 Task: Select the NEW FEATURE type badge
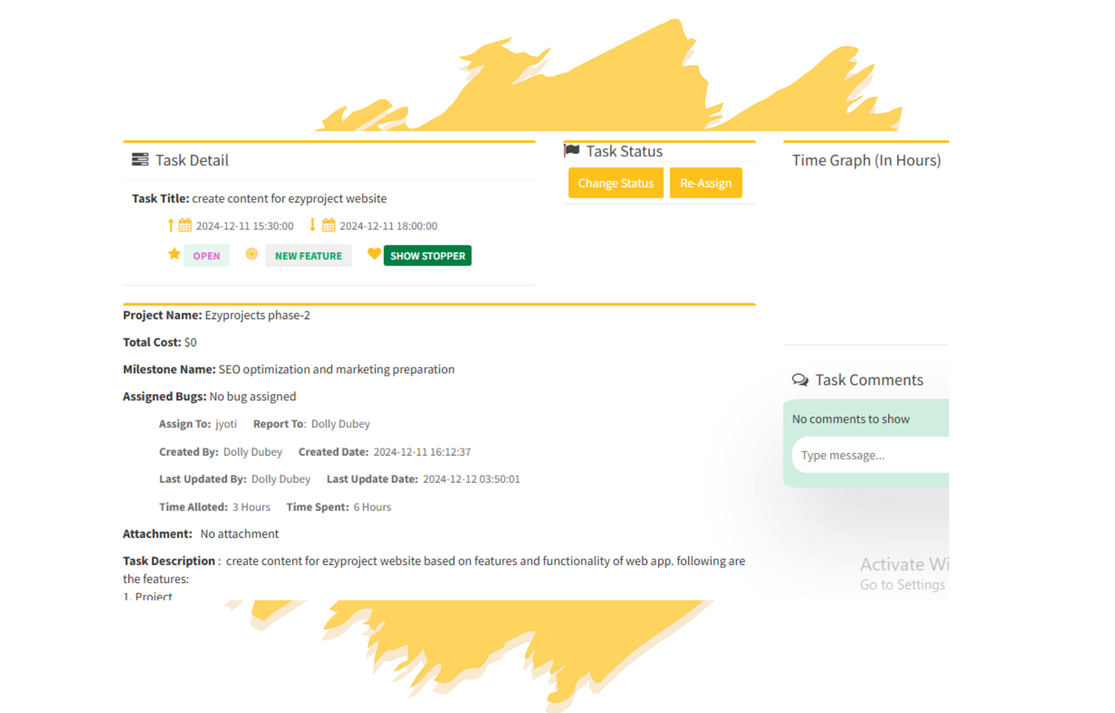(308, 256)
